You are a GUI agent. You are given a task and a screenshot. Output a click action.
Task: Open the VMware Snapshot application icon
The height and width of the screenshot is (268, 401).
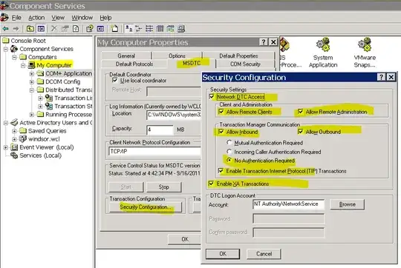[x=365, y=53]
